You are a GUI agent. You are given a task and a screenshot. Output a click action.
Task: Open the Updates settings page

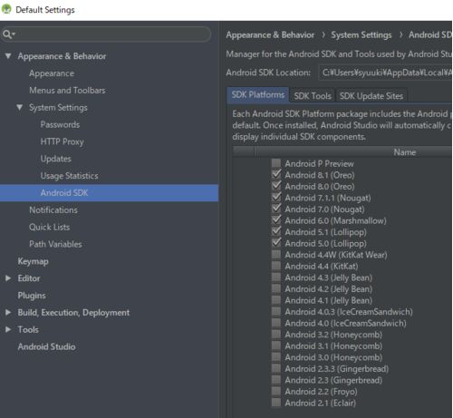[x=56, y=159]
